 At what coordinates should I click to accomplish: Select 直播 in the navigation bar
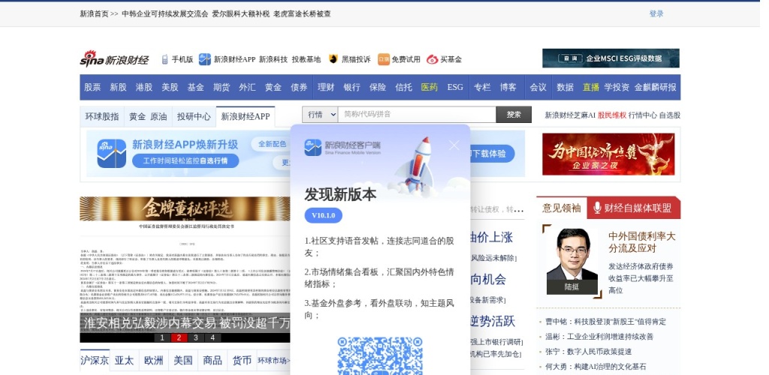click(x=591, y=87)
